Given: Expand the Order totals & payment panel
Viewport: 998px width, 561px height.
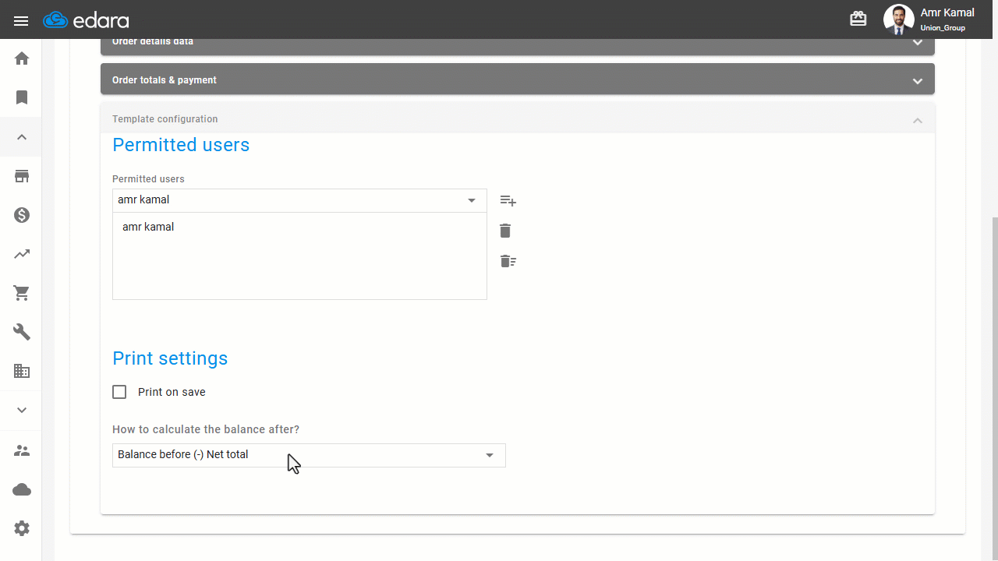Looking at the screenshot, I should coord(518,79).
